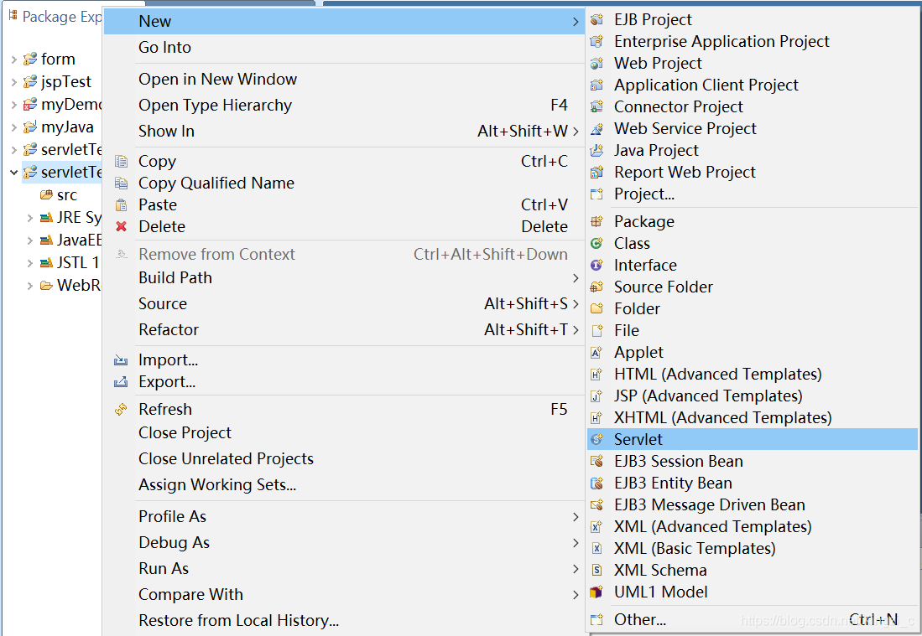Select Assign Working Sets...
This screenshot has height=636, width=922.
pos(344,484)
